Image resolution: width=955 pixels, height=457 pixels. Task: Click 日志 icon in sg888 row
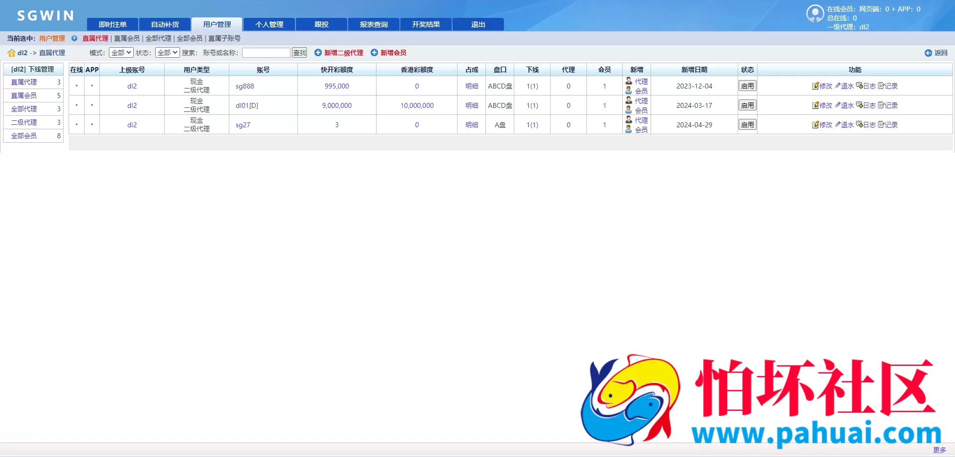point(859,86)
